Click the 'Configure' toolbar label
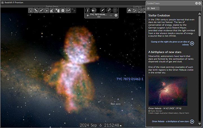Image resolution: width=203 pixels, height=128 pixels. [x=137, y=6]
